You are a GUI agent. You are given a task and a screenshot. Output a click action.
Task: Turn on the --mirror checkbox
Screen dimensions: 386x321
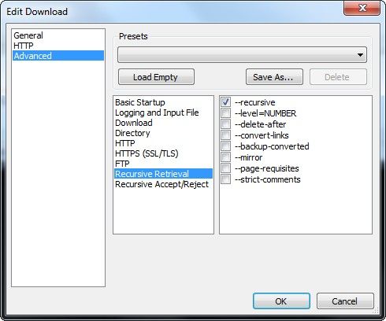(x=225, y=157)
